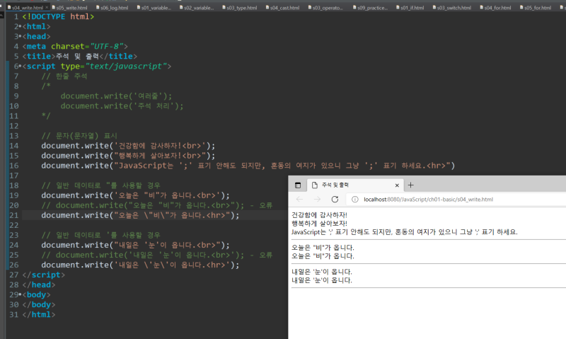Screen dimensions: 566x339
Task: Collapse the head tag fold on line 3
Action: (21, 37)
